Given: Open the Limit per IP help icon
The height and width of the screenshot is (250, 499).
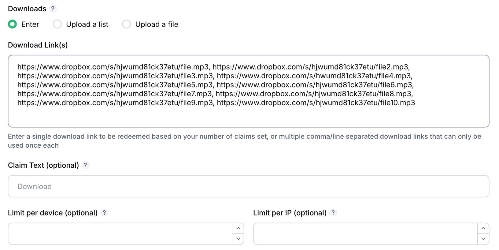Looking at the screenshot, I should pos(333,212).
